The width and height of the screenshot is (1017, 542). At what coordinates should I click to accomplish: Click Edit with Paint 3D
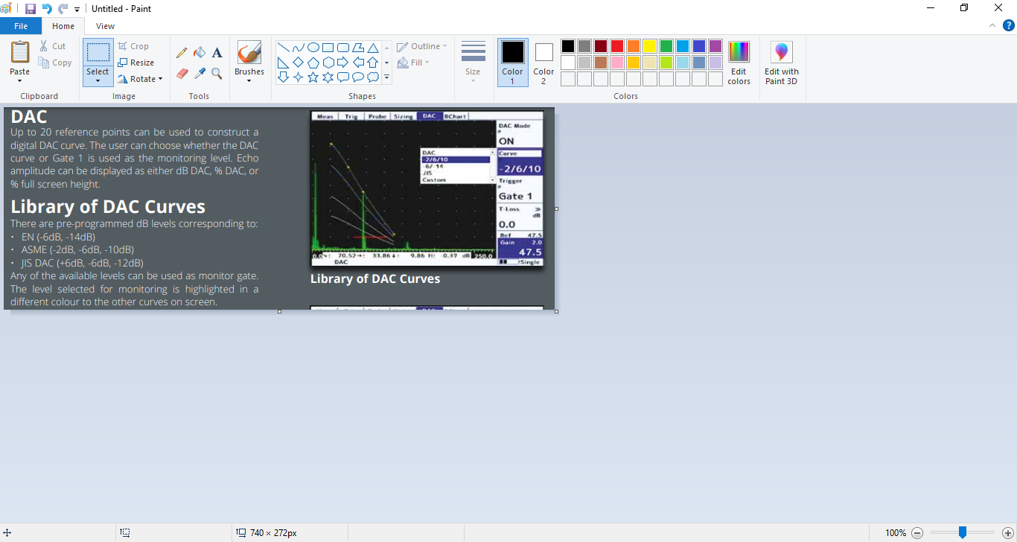781,63
